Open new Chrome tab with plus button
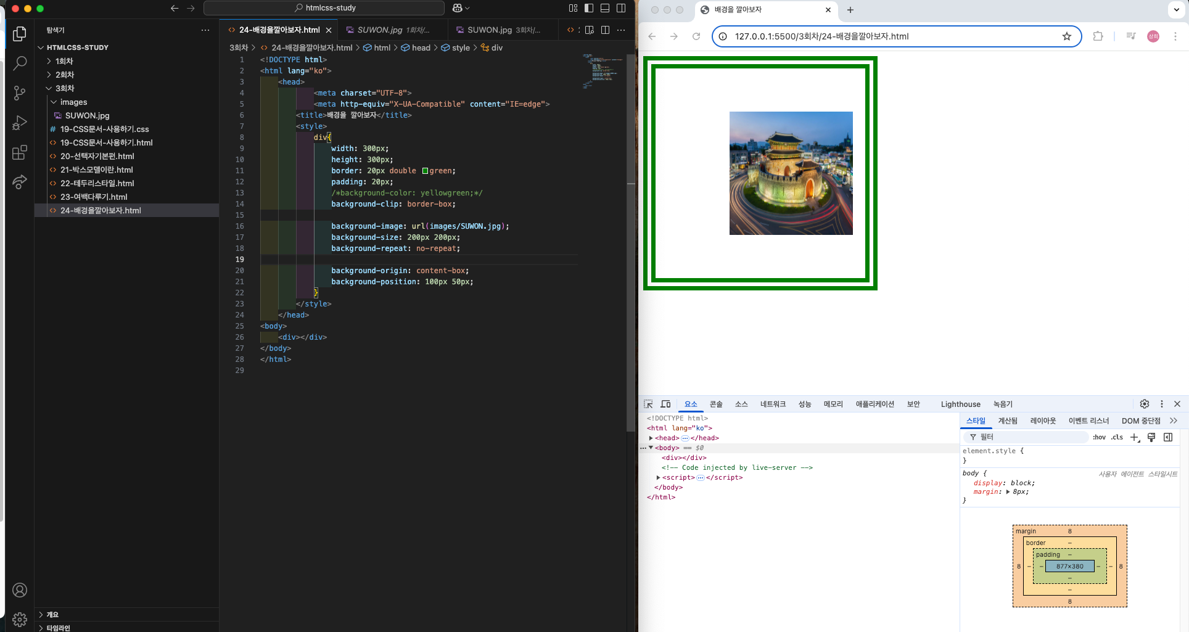Image resolution: width=1189 pixels, height=632 pixels. click(x=850, y=10)
